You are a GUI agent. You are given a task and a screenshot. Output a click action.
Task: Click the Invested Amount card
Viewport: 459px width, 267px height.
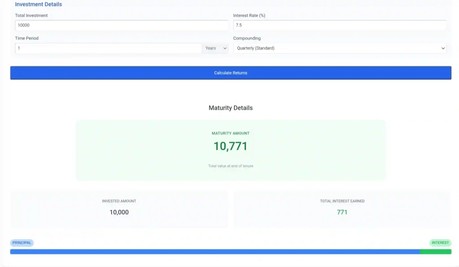point(119,208)
